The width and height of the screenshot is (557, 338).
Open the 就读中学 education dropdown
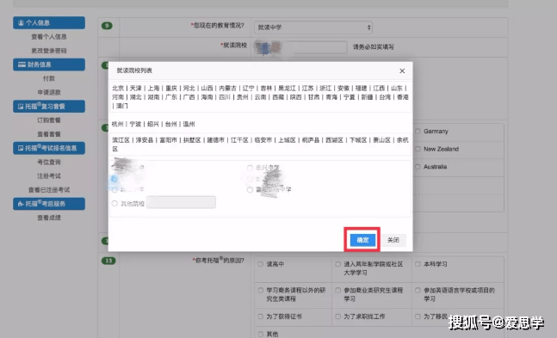pyautogui.click(x=313, y=28)
